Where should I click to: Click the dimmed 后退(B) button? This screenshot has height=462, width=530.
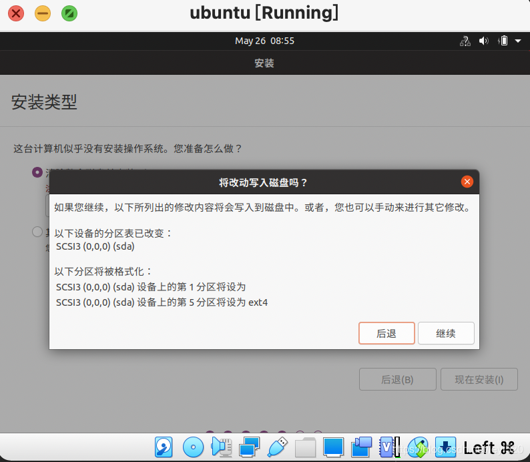pyautogui.click(x=398, y=379)
